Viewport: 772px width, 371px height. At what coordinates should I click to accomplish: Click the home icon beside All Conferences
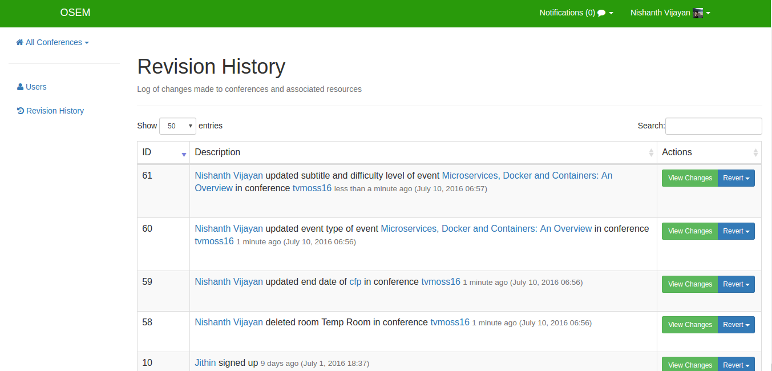point(20,42)
